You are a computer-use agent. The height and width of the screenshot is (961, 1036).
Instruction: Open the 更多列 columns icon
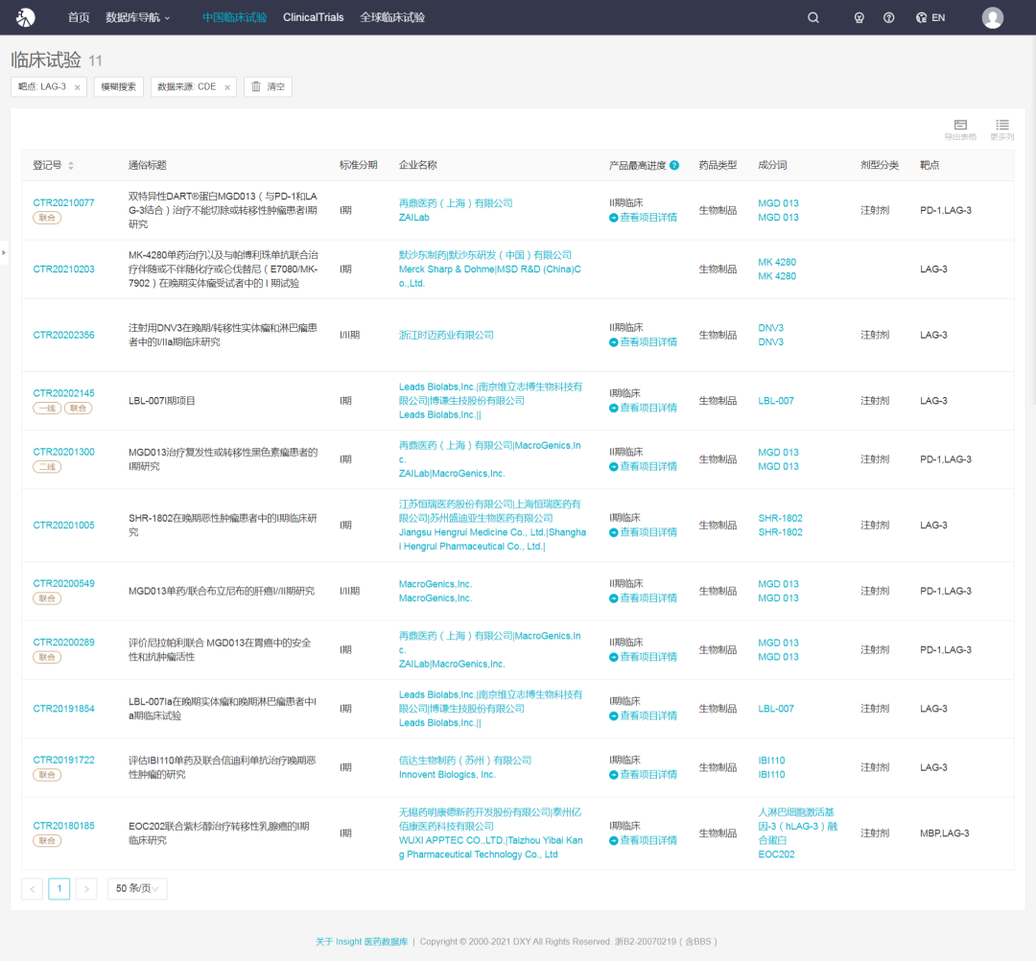(1001, 129)
